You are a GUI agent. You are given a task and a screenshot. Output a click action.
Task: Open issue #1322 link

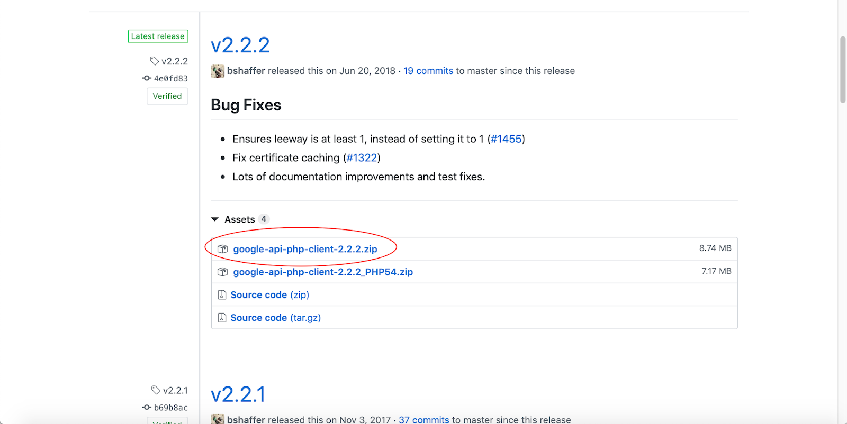362,158
